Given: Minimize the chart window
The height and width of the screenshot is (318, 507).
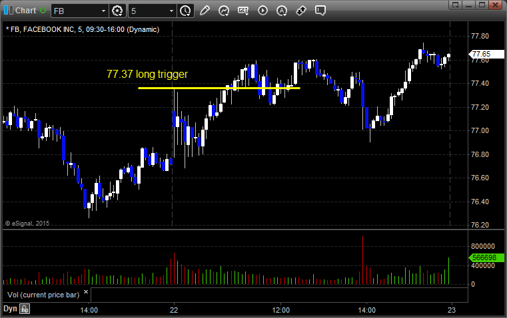Looking at the screenshot, I should tap(469, 5).
